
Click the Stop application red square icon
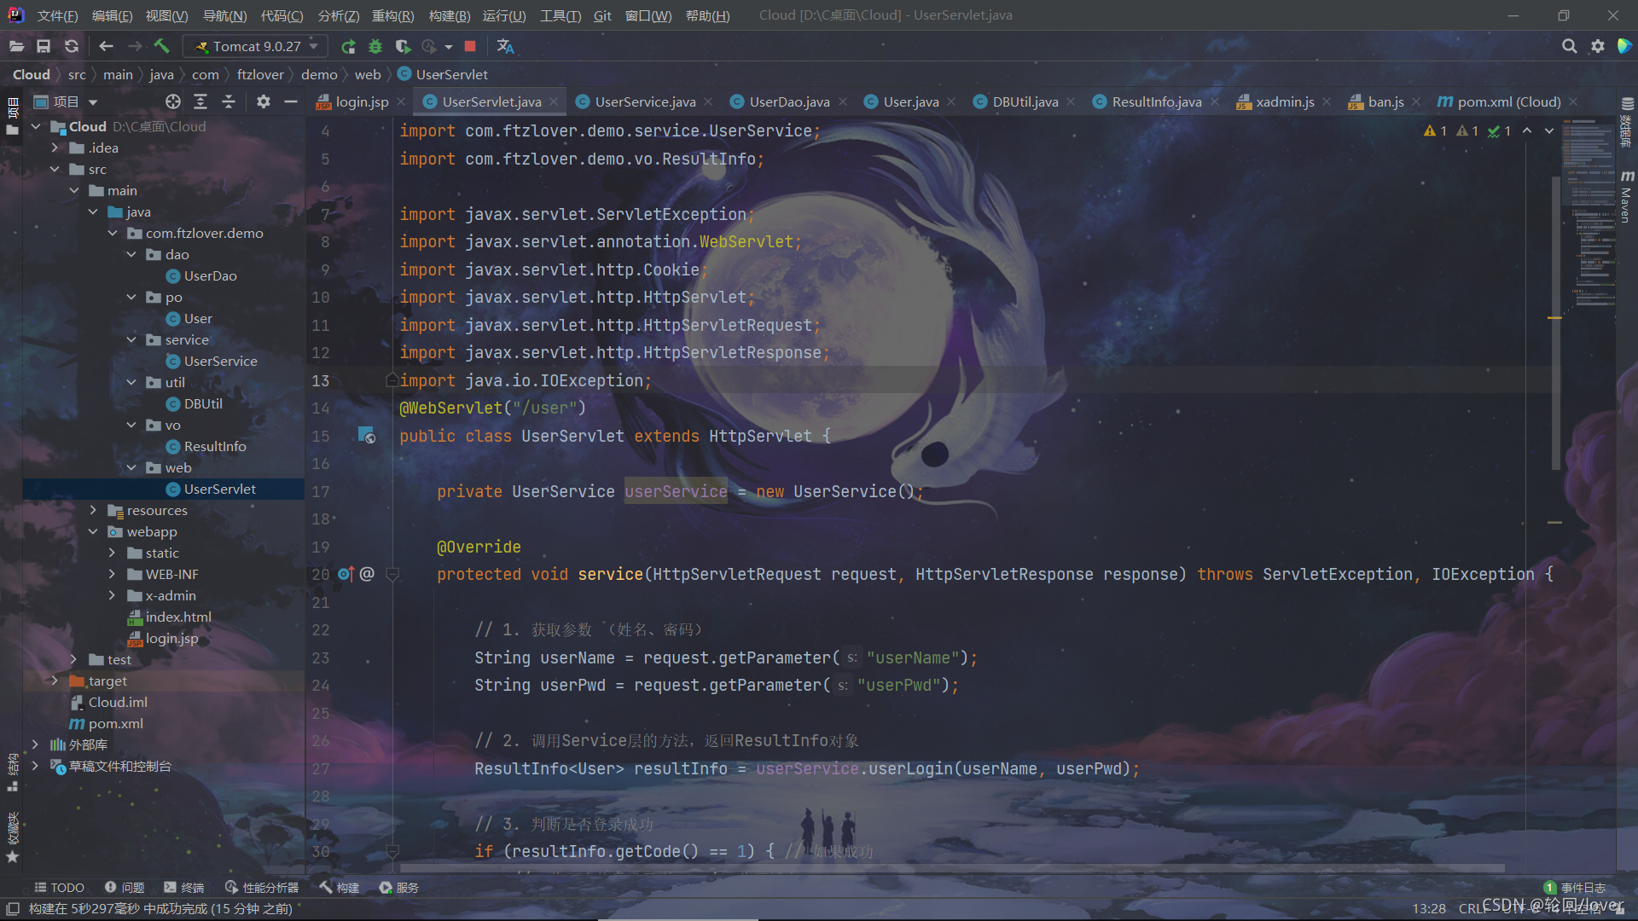tap(473, 46)
